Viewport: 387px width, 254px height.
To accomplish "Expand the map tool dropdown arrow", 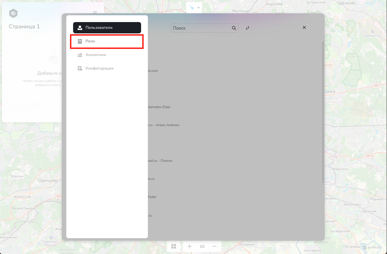I will pyautogui.click(x=199, y=8).
